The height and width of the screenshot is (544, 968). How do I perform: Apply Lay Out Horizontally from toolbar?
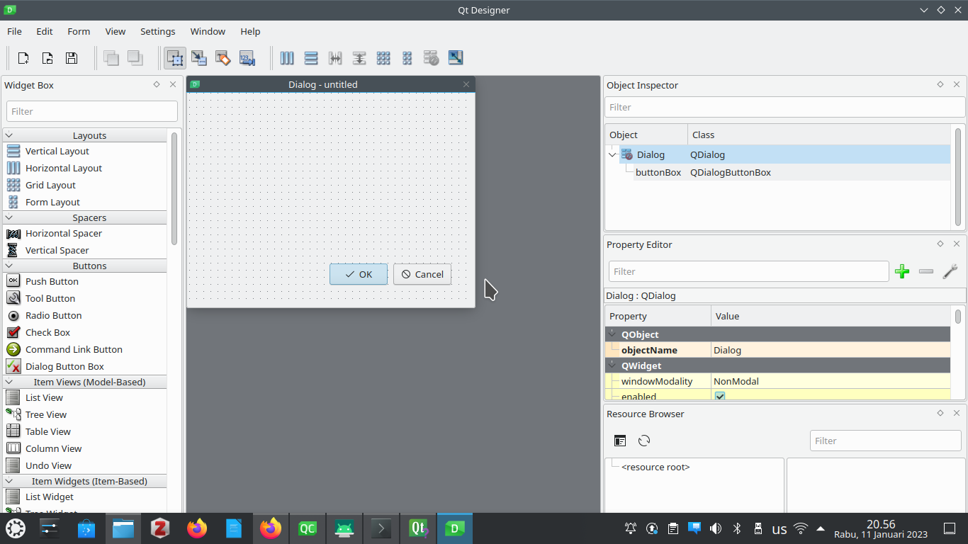click(x=287, y=58)
